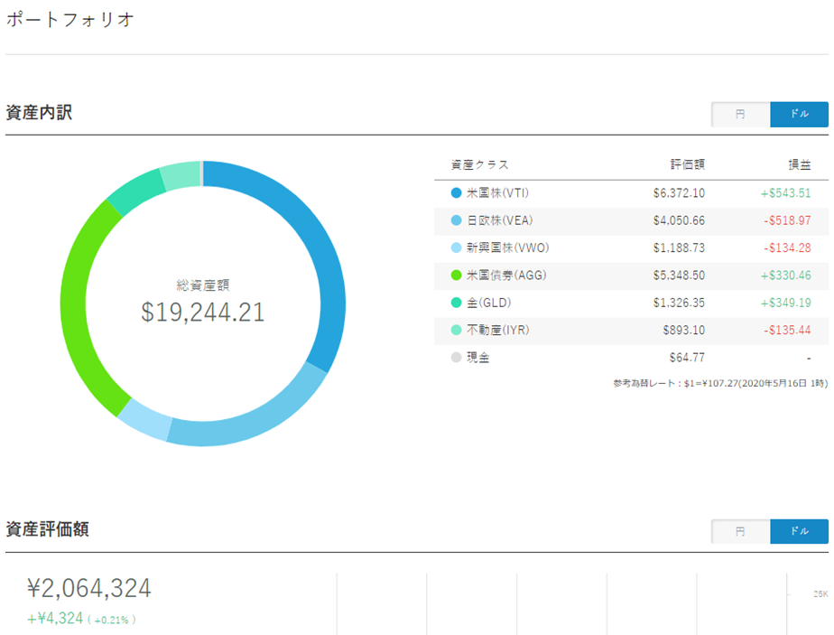This screenshot has height=635, width=834.
Task: Click the blue dot beside 米国株(VTI)
Action: [x=456, y=193]
